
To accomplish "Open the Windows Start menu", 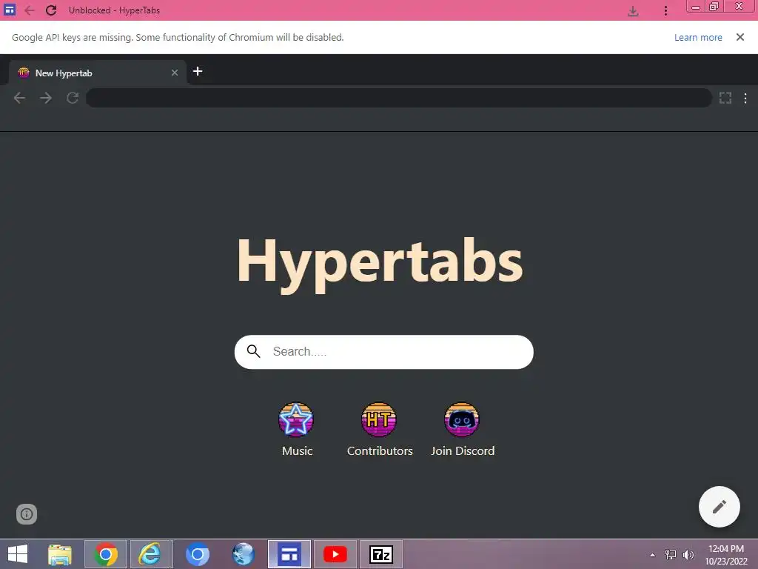I will 18,554.
